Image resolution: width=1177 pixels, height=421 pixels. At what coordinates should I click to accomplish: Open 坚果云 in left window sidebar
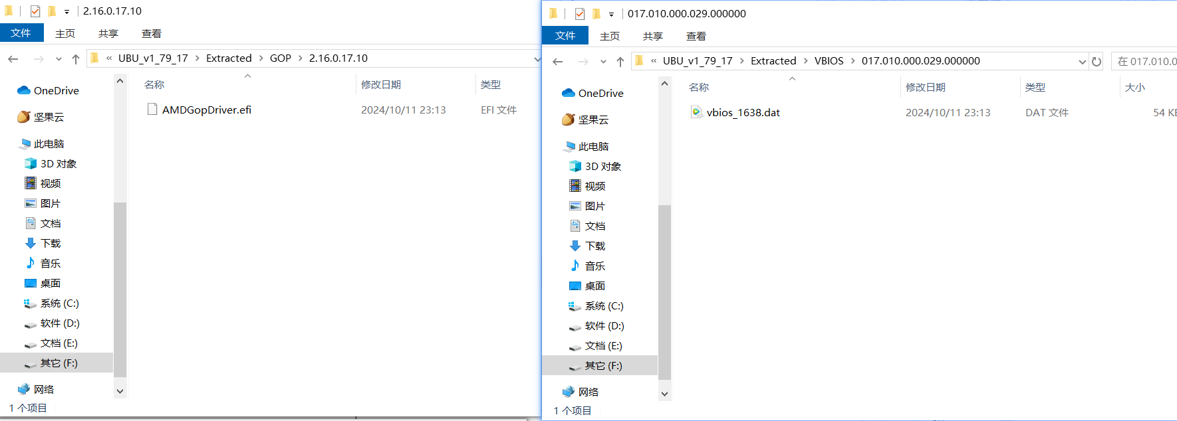click(49, 117)
